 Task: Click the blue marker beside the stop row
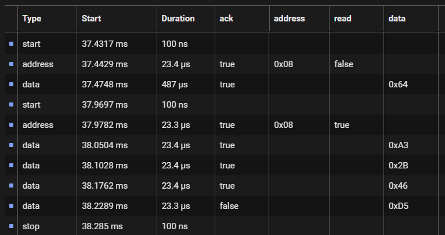coord(10,226)
